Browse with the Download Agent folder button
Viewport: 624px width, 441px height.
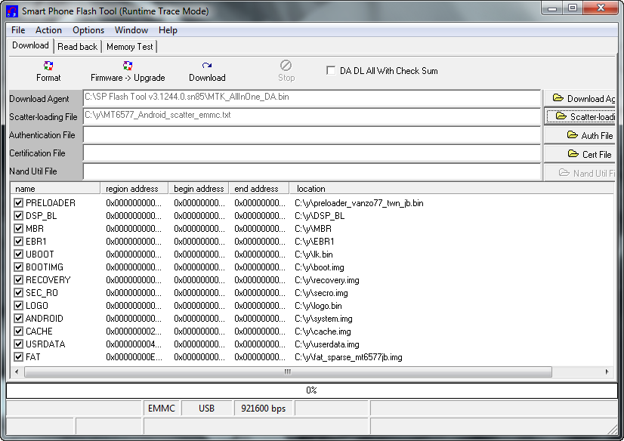[580, 98]
